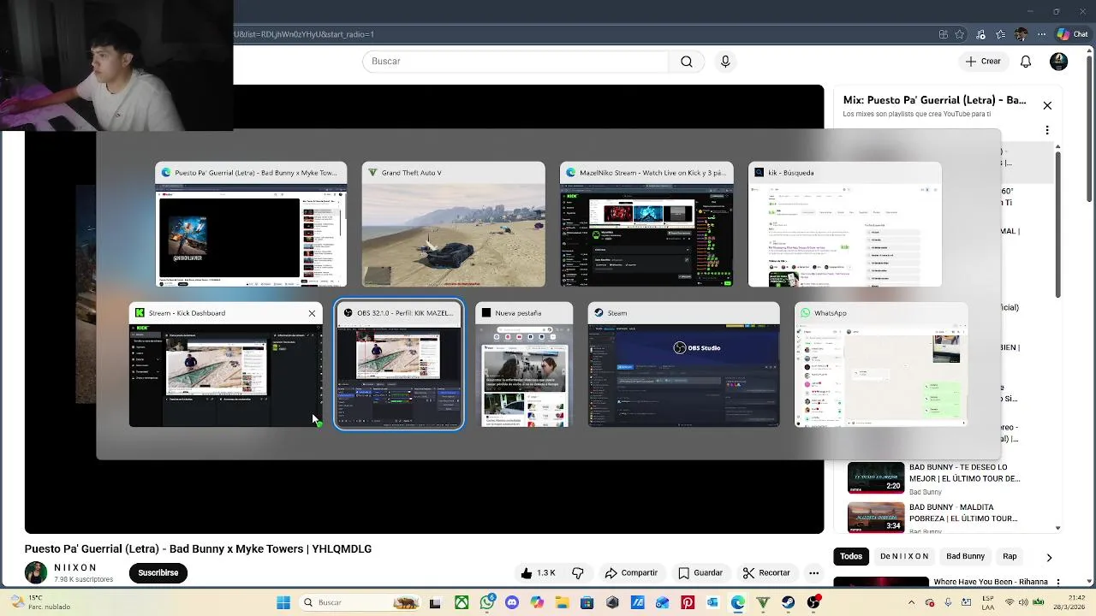1096x616 pixels.
Task: Open Microsoft Store from the taskbar
Action: 587,602
